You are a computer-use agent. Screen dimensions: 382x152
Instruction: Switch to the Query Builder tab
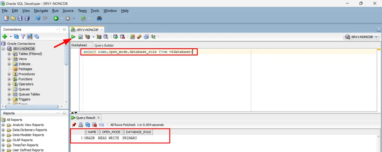[x=104, y=45]
